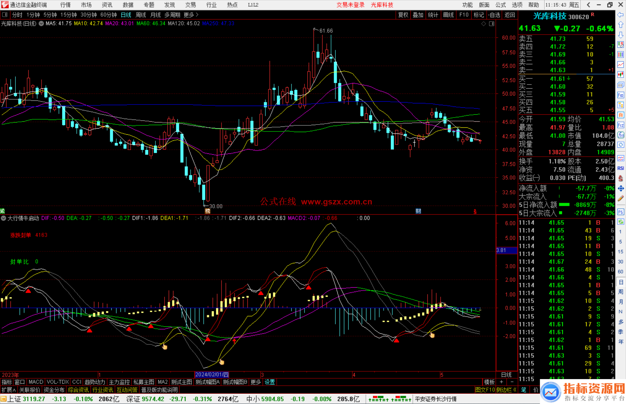Collapse the 侧边栏 sidebar toggle
Viewport: 626px width, 404px height.
(x=507, y=390)
